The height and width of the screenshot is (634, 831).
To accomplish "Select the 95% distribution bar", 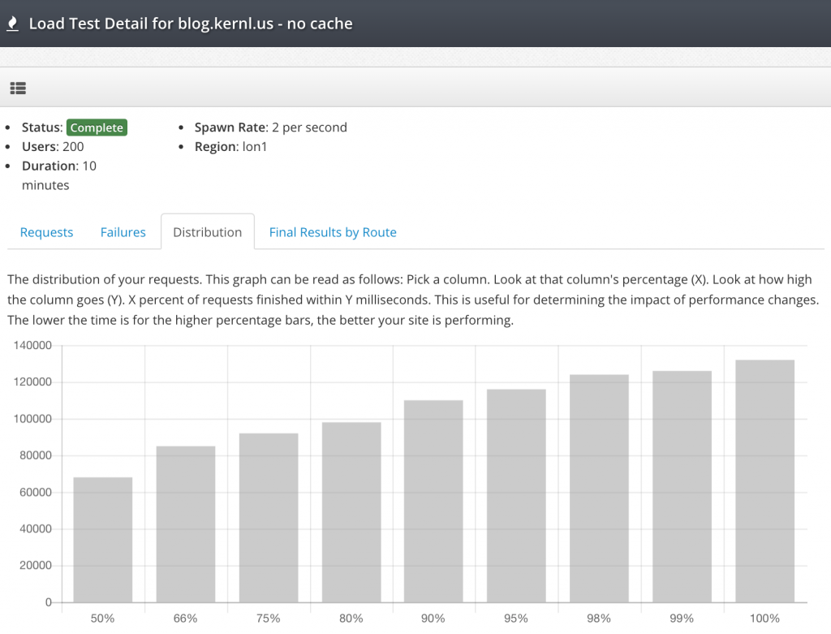I will coord(516,496).
